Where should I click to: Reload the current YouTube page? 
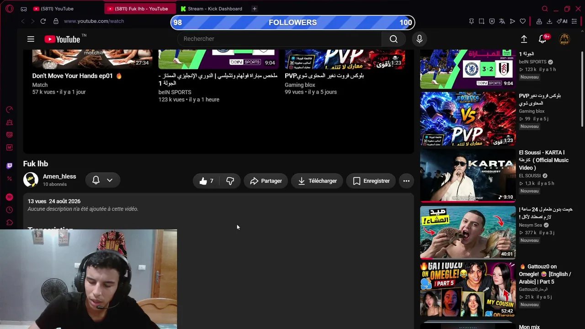[43, 21]
